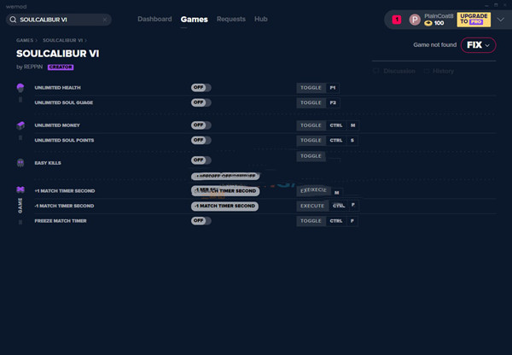Click the crossed-swords icon beside +1 Match Timer
The image size is (512, 355).
20,189
